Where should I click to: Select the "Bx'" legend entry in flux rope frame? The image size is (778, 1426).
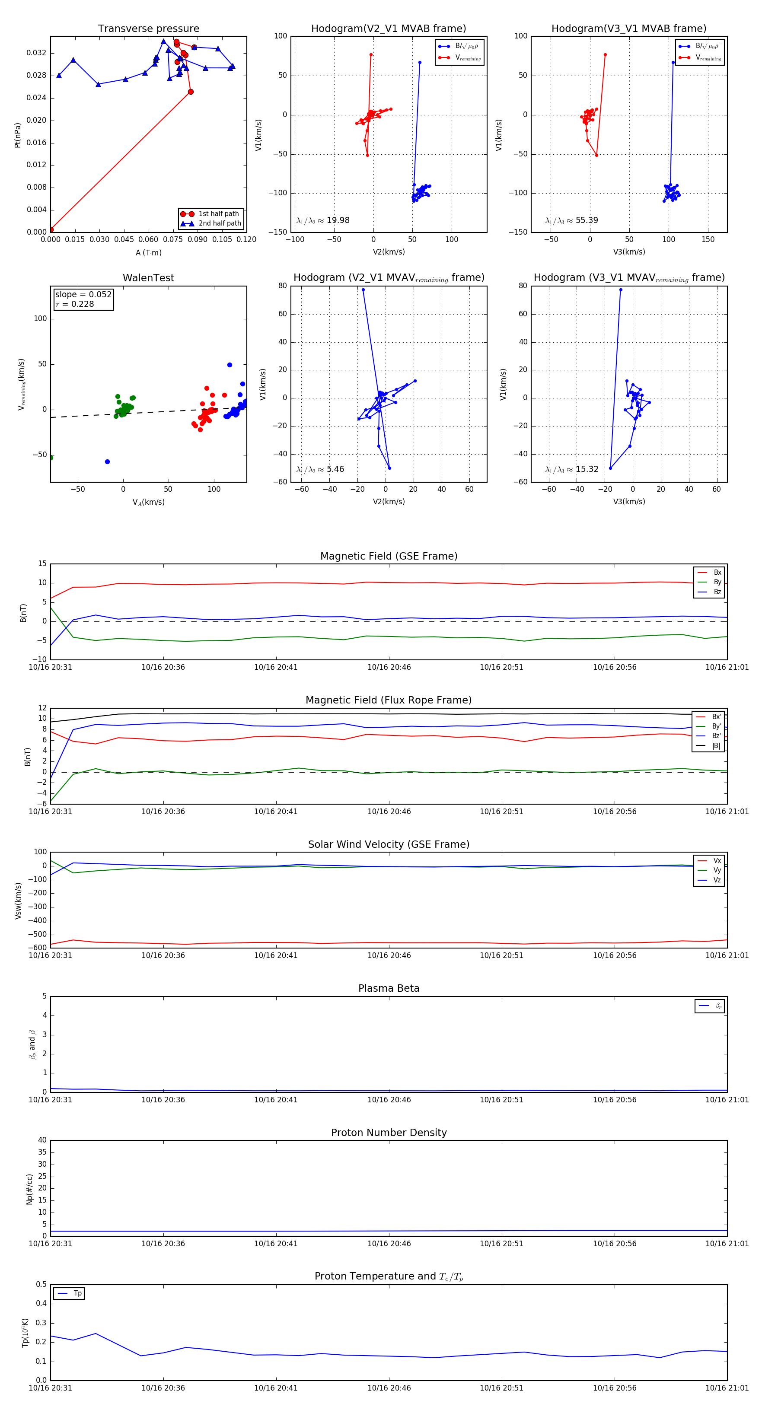(x=708, y=717)
